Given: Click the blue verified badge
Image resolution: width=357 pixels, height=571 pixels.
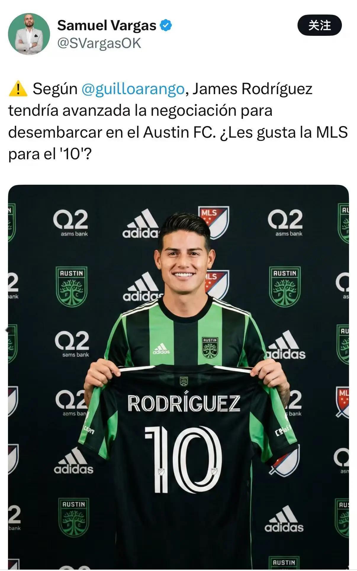Looking at the screenshot, I should pyautogui.click(x=166, y=25).
